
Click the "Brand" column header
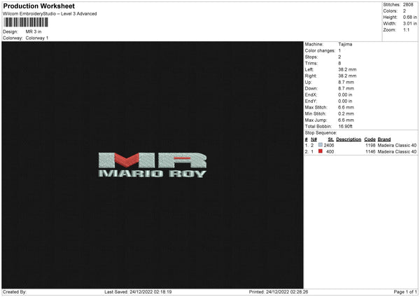384,139
